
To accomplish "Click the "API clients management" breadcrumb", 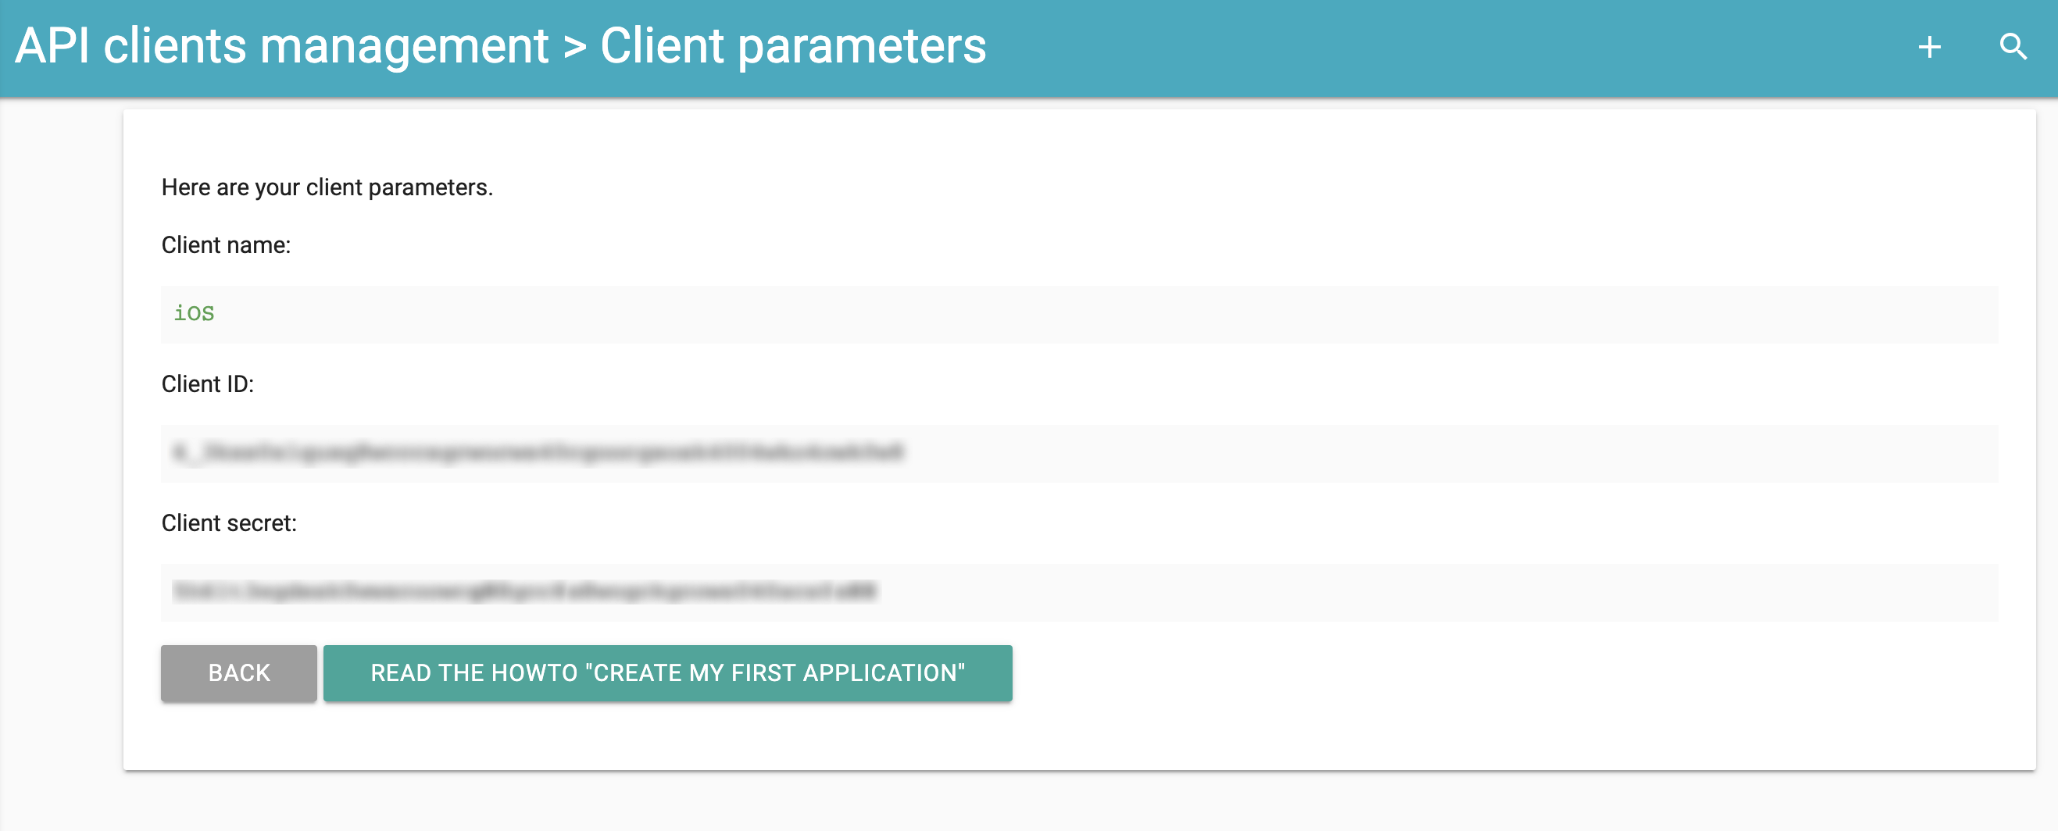I will (282, 46).
